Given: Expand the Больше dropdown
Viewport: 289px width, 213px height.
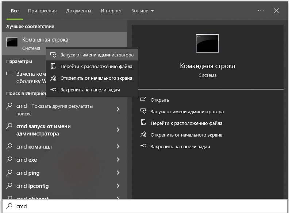Looking at the screenshot, I should [142, 11].
